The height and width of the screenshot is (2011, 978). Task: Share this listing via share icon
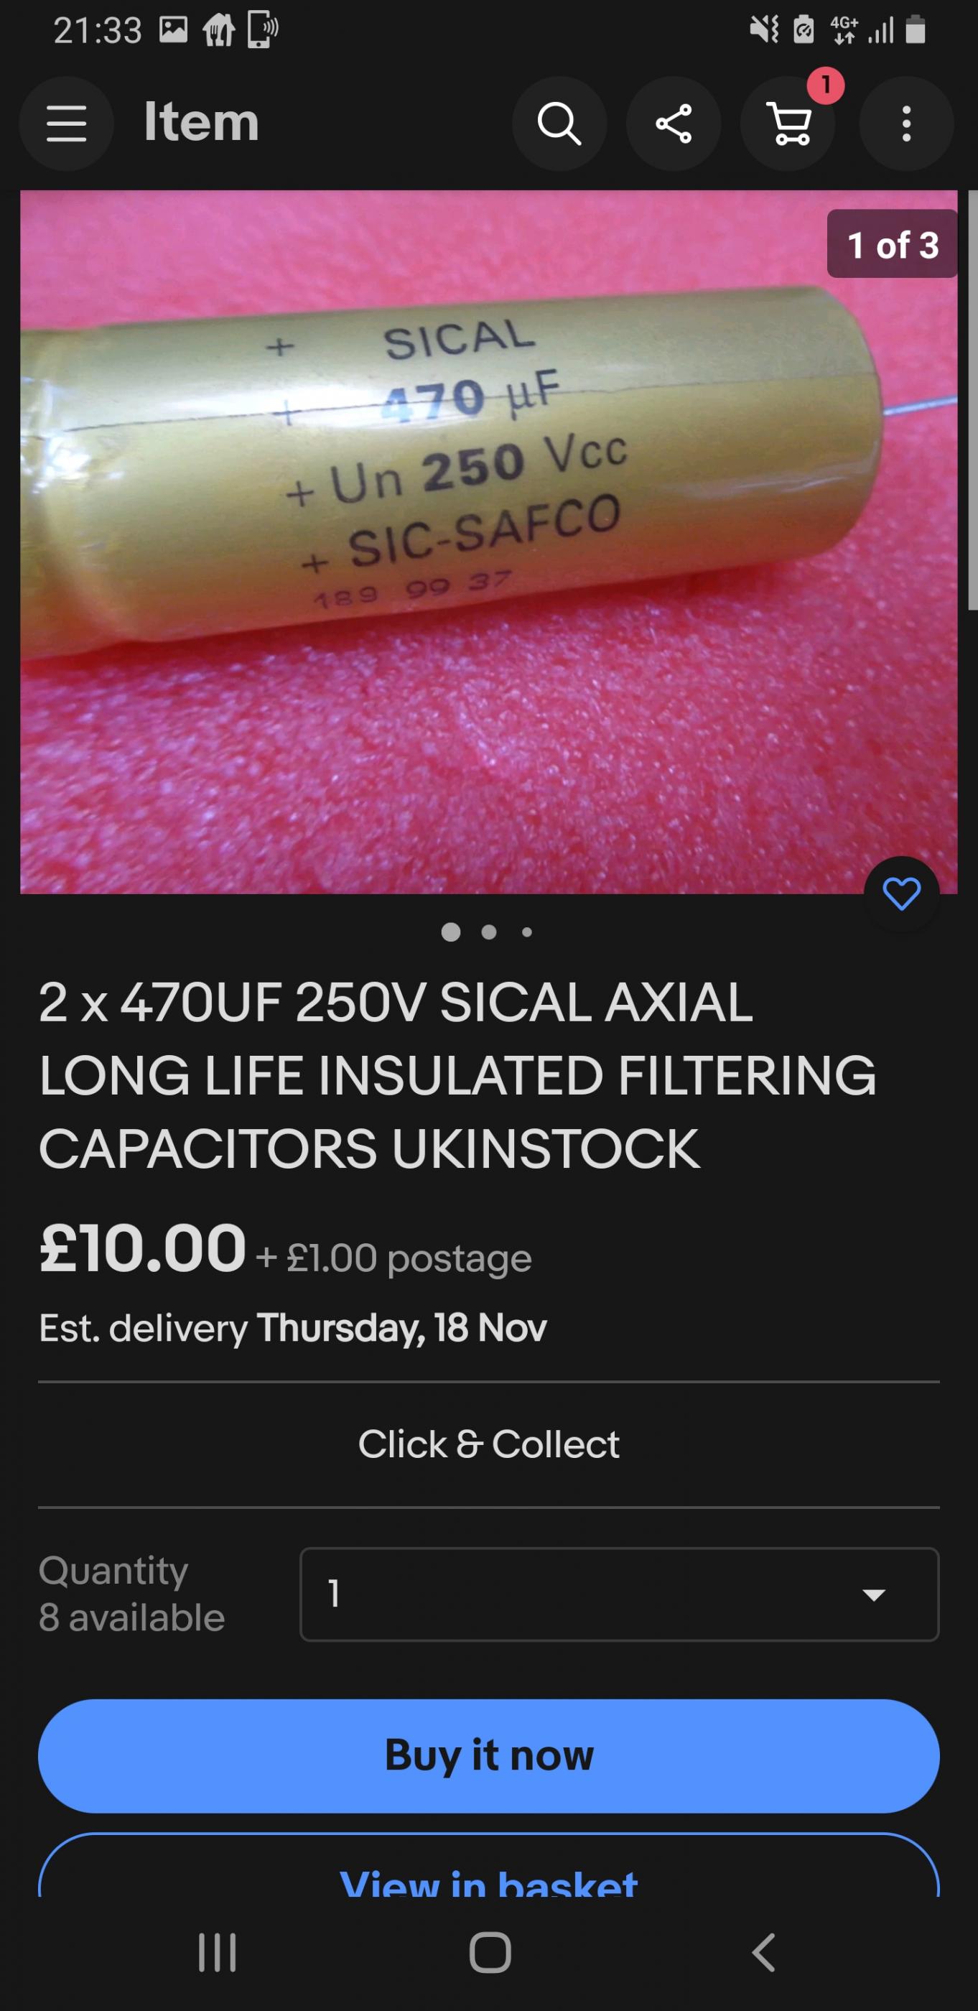[x=673, y=124]
